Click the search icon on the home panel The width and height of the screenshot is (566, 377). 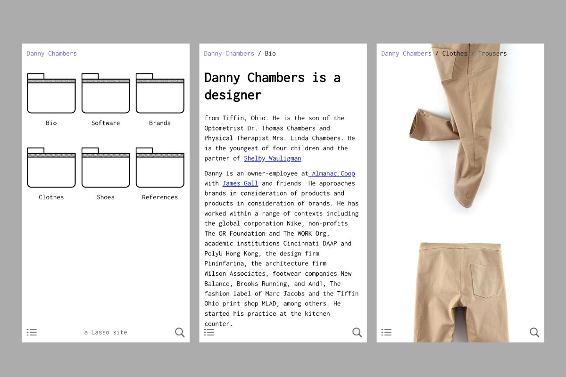coord(180,332)
